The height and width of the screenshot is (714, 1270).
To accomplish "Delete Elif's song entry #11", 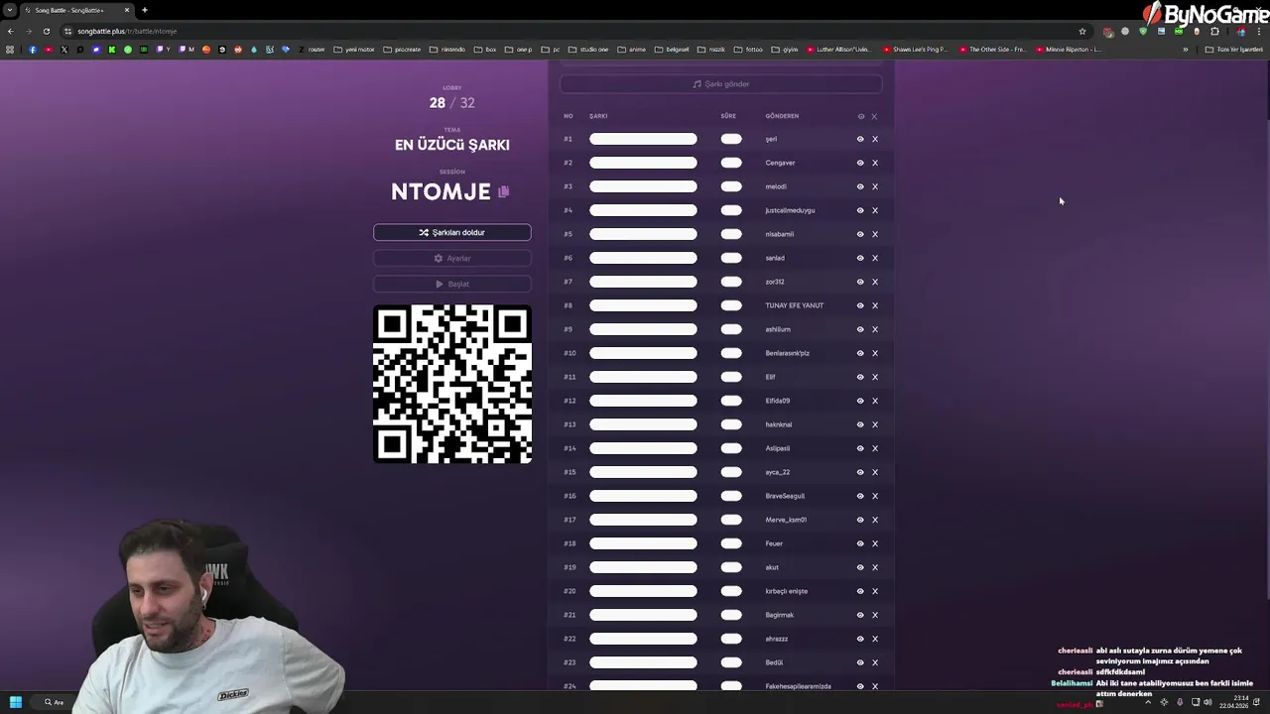I will [875, 377].
